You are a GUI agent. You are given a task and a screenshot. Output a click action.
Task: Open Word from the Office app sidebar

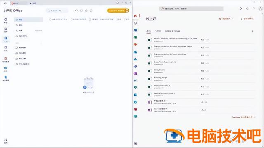pos(135,30)
